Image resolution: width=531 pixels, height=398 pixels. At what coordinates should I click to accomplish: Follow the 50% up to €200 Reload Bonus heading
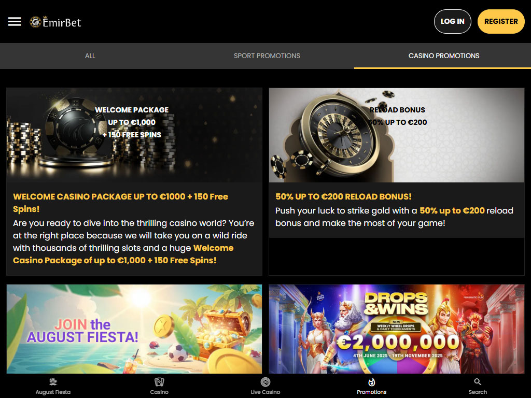coord(343,196)
